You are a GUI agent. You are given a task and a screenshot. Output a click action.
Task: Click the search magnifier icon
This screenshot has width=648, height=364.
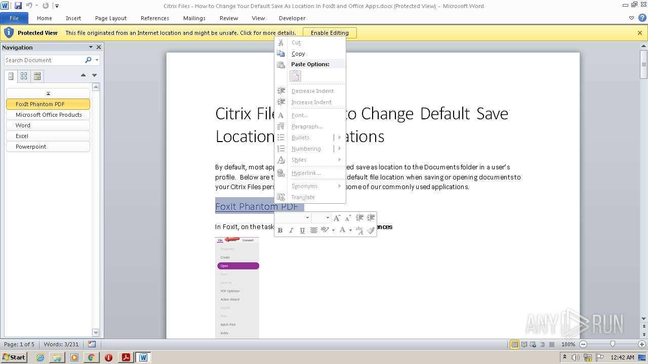click(89, 60)
